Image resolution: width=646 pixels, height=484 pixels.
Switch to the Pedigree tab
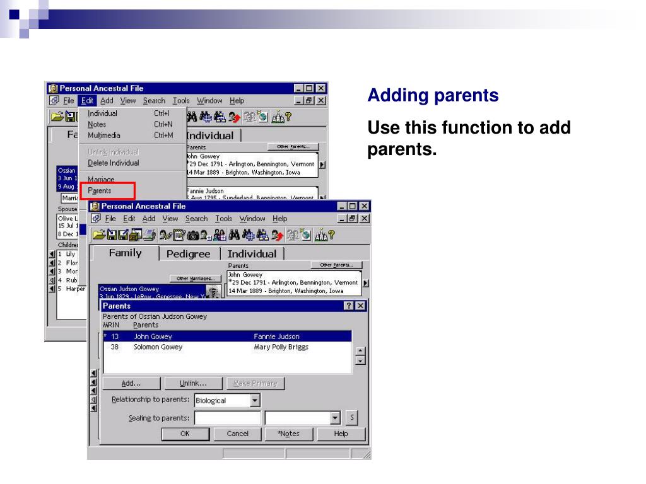188,254
